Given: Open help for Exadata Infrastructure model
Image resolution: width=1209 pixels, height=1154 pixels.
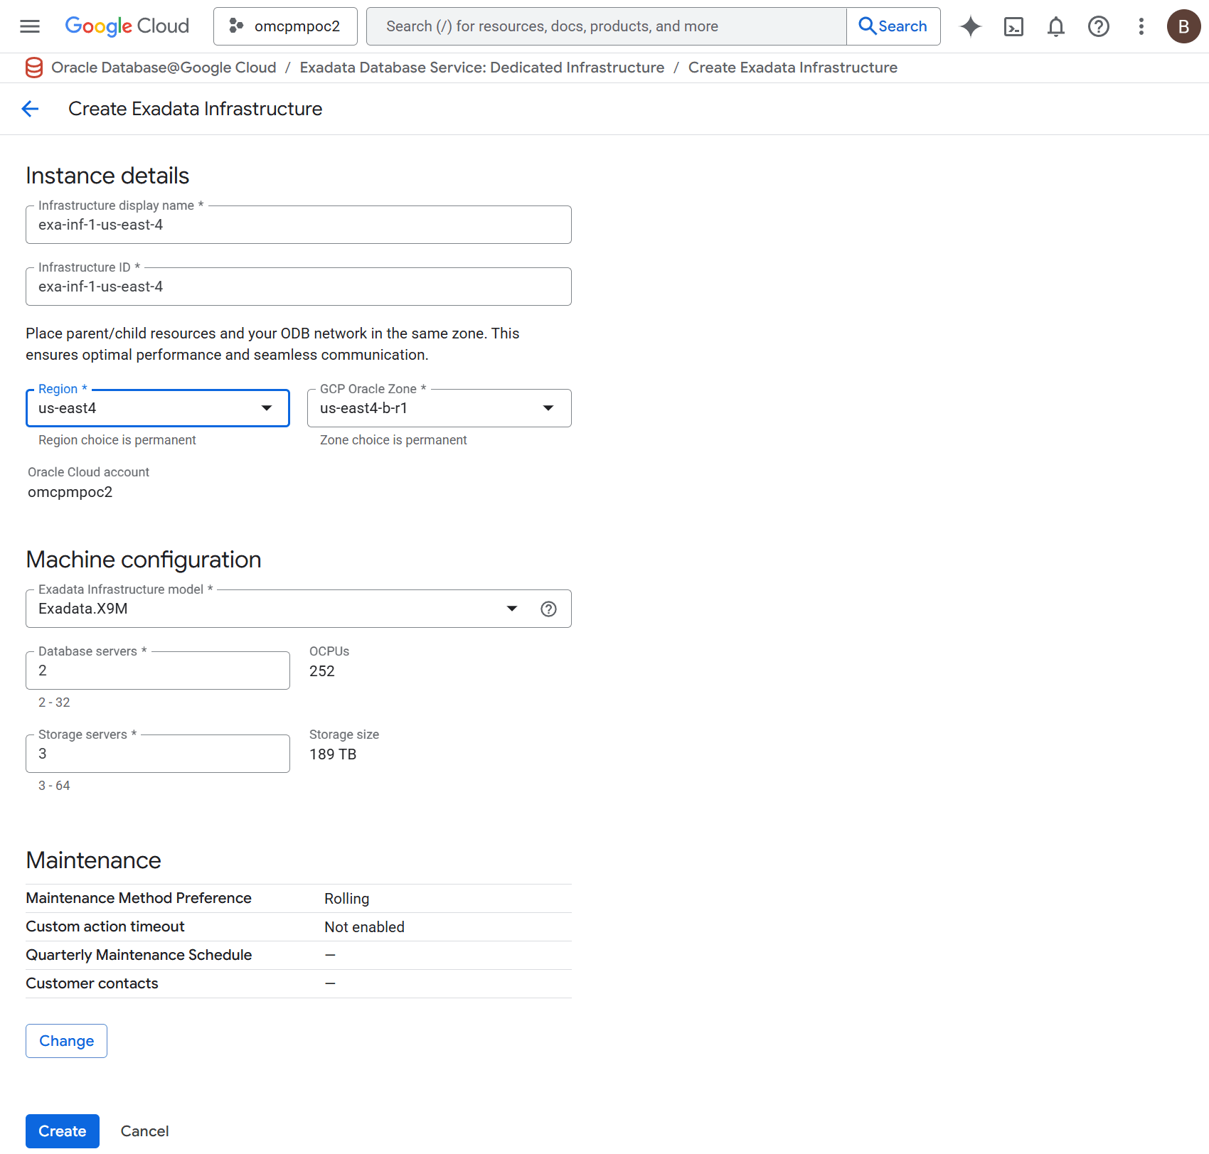Looking at the screenshot, I should (x=548, y=609).
